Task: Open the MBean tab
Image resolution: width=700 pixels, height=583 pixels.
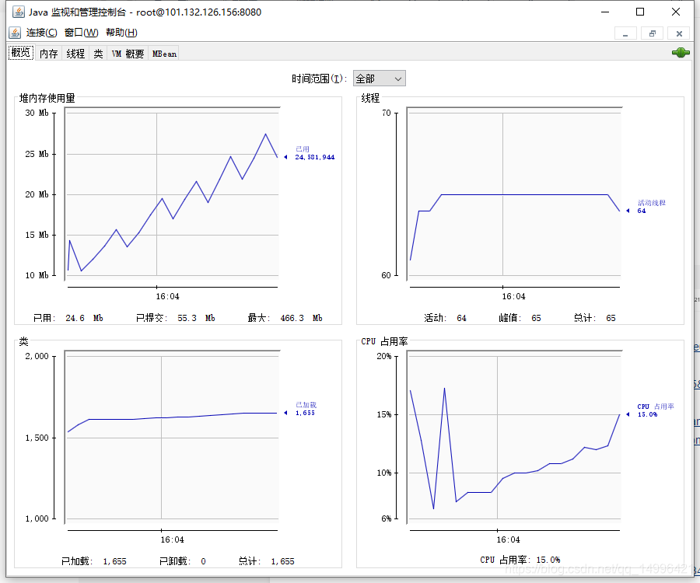Action: click(164, 54)
